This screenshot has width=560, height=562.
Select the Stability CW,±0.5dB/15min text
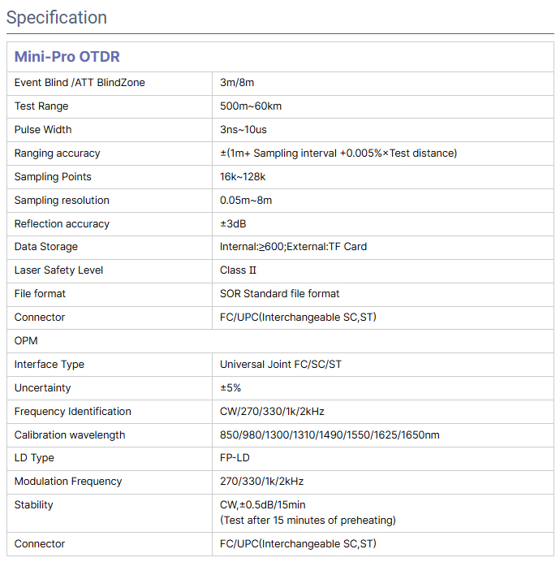(263, 505)
